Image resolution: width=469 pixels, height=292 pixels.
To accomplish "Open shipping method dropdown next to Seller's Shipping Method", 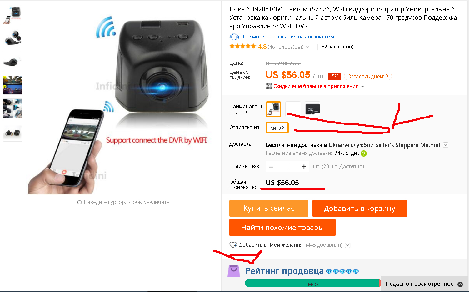I will [446, 145].
